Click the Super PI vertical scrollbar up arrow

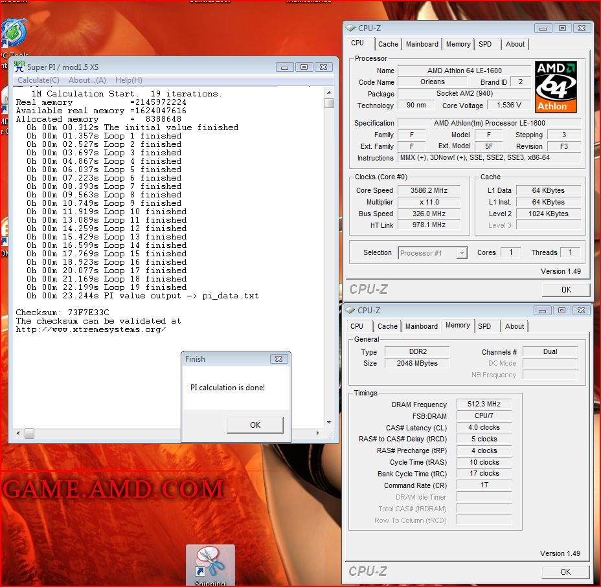coord(329,93)
